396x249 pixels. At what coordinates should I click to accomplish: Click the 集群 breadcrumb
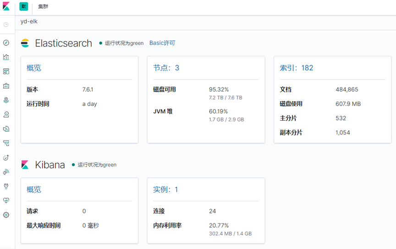(43, 6)
